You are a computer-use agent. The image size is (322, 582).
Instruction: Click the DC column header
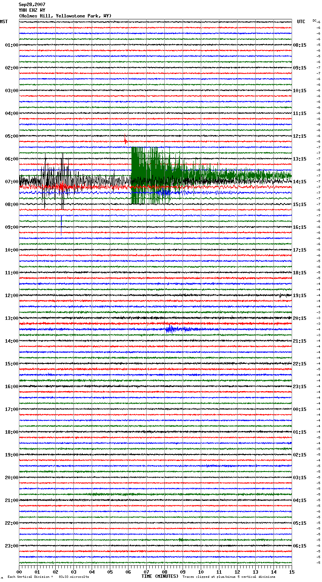click(314, 20)
